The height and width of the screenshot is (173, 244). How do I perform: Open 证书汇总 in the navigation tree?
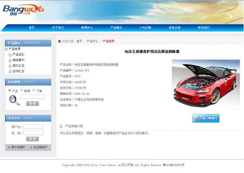click(18, 71)
